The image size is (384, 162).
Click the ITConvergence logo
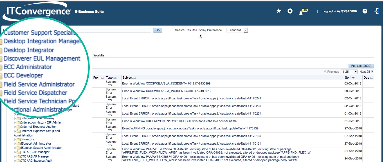(x=37, y=12)
